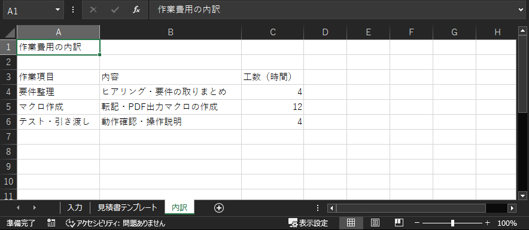Open the accessibility checker status entry
Viewport: 529px width, 230px height.
click(115, 223)
